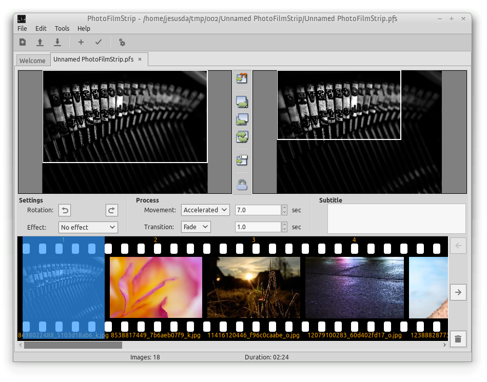Open the Tools menu
The height and width of the screenshot is (382, 487).
[62, 29]
